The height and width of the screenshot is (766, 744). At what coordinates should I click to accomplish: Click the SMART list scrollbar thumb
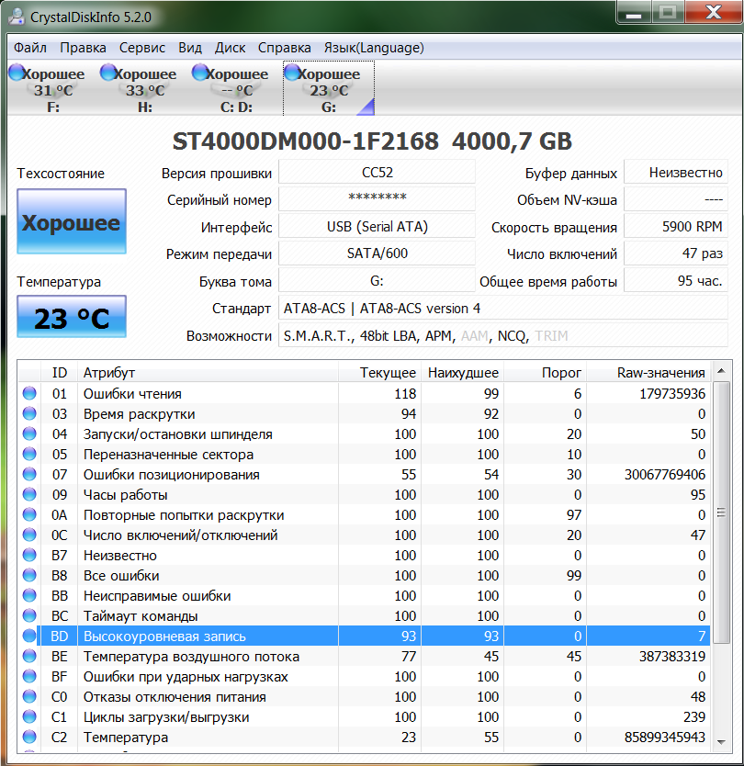pyautogui.click(x=721, y=513)
